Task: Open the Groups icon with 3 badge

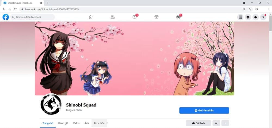Action: pyautogui.click(x=178, y=17)
